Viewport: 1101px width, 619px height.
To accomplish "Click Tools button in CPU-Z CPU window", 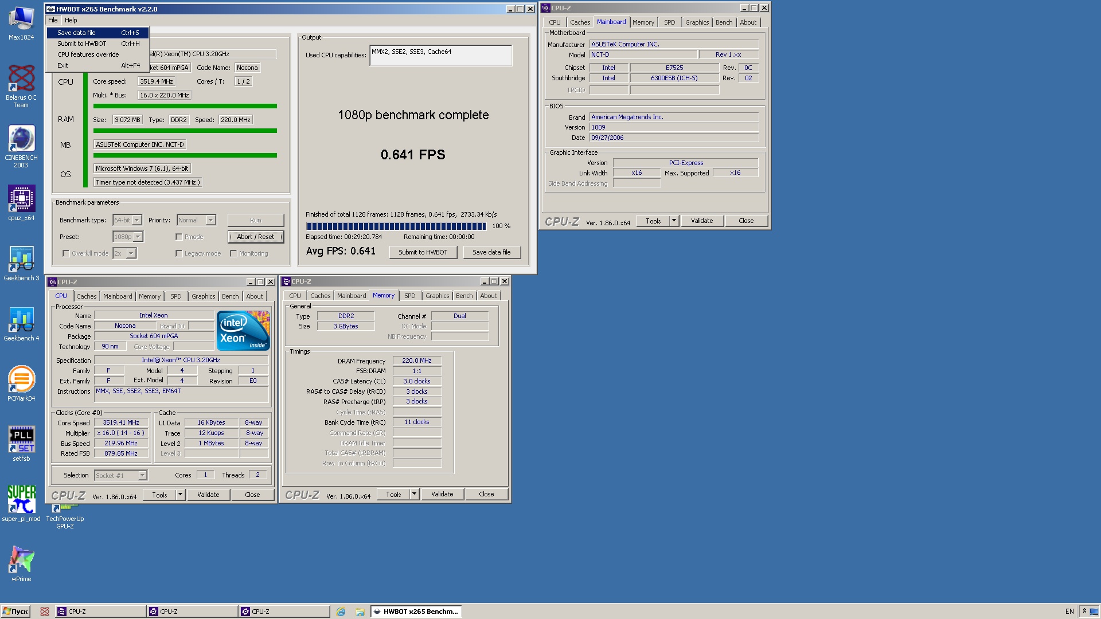I will (159, 495).
